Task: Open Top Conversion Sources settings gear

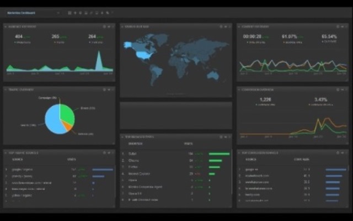Action: click(338, 153)
